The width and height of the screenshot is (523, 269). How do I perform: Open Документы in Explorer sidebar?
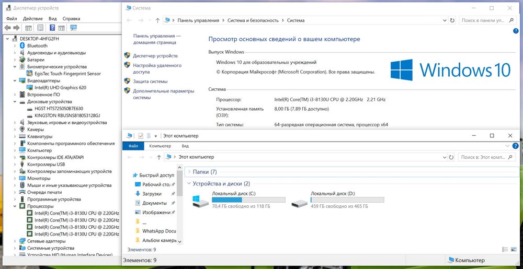coord(154,203)
